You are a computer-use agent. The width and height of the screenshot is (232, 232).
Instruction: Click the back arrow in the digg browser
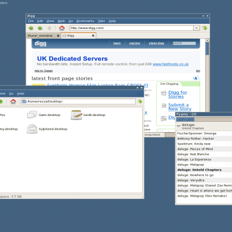[31, 28]
